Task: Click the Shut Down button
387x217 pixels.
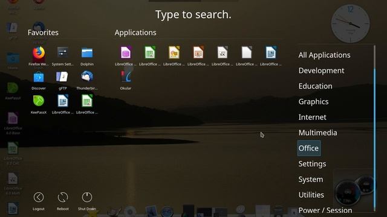Action: [87, 201]
